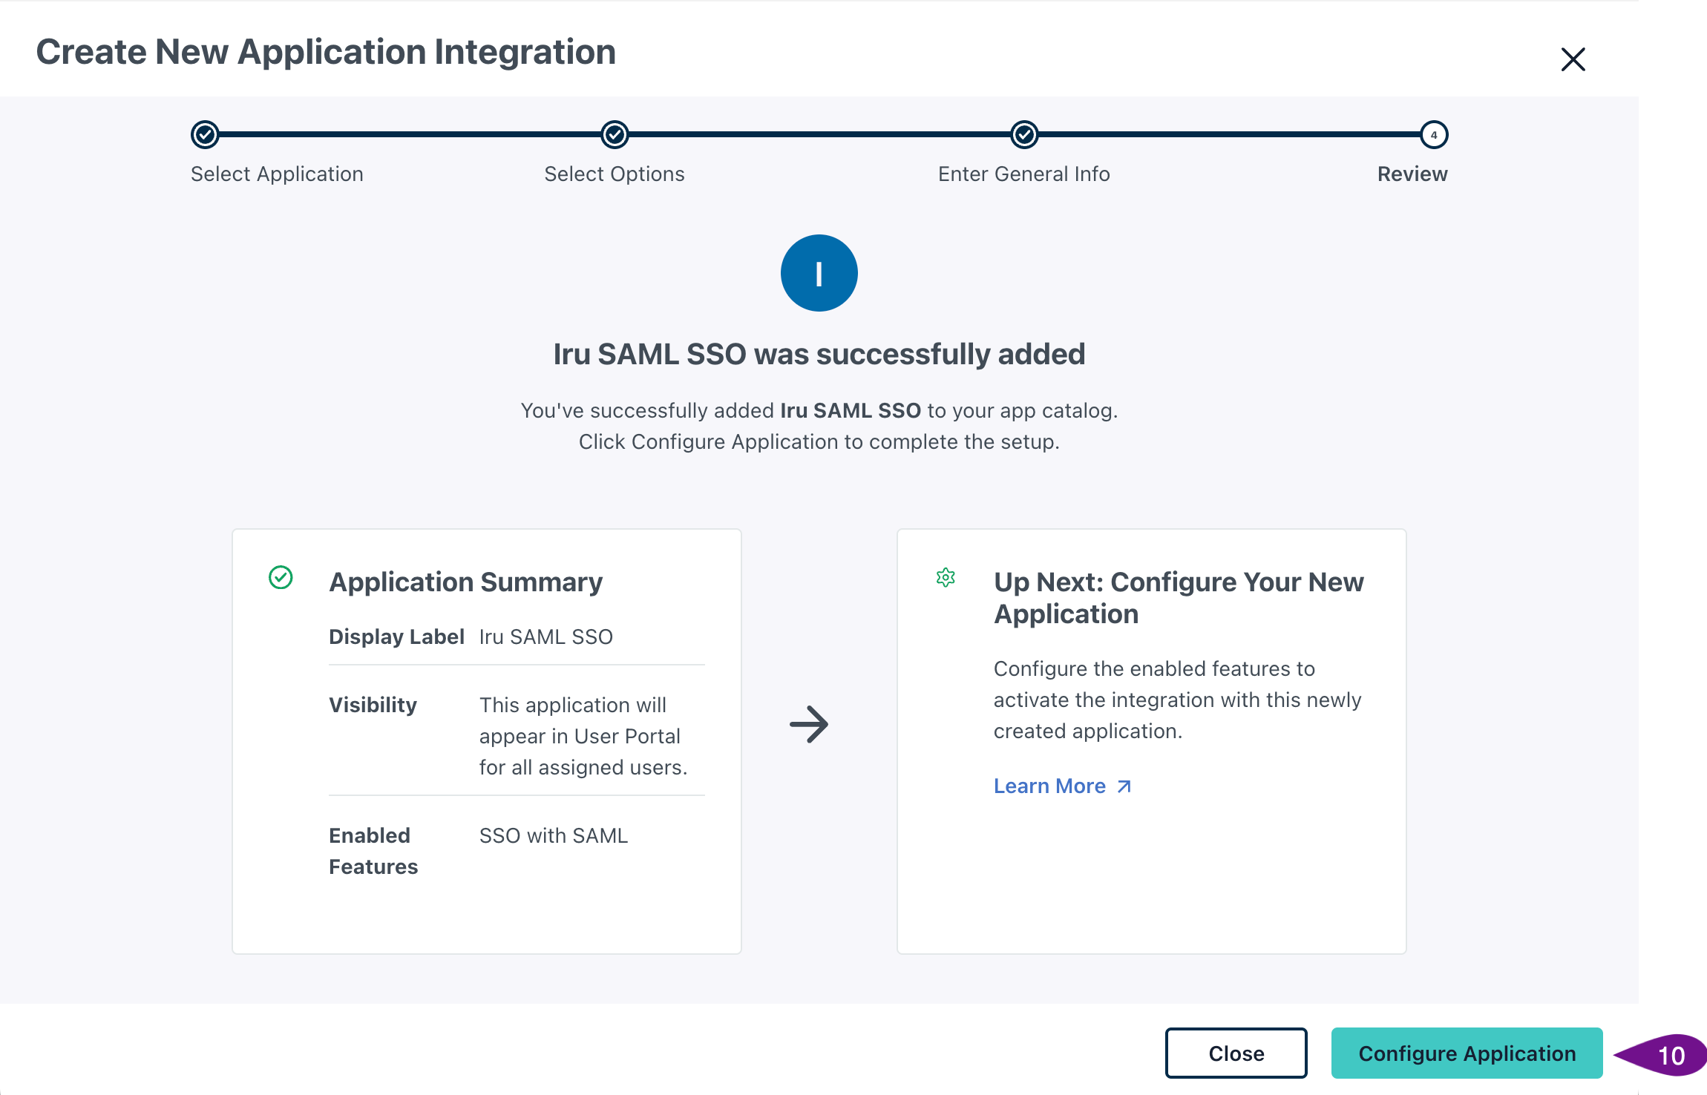Click the "Create New Application Integration" title
The width and height of the screenshot is (1707, 1095).
[x=326, y=52]
